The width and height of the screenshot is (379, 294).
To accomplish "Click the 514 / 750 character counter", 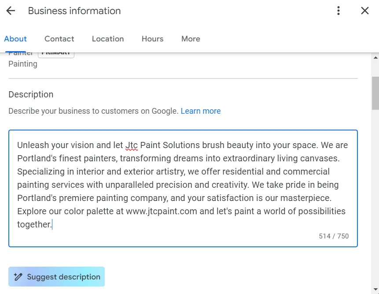I will 334,236.
